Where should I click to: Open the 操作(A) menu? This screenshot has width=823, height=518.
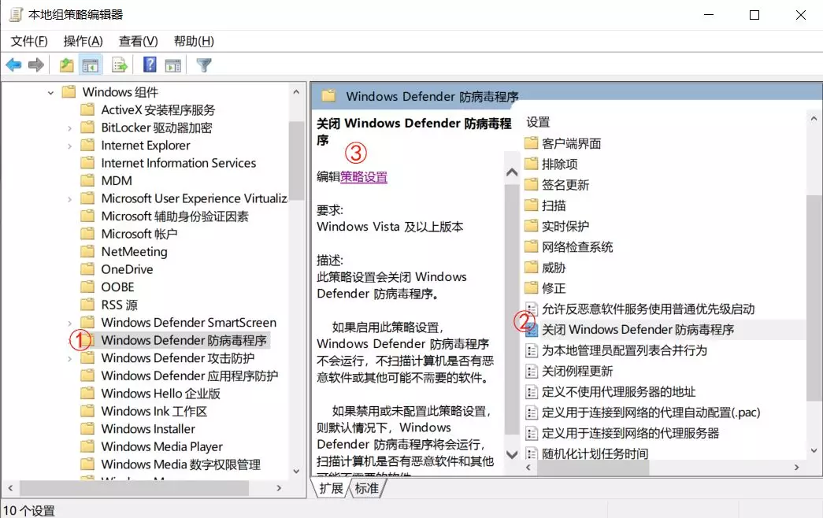tap(83, 41)
